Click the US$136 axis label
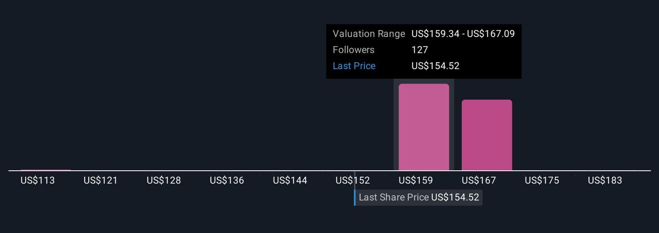 (227, 180)
